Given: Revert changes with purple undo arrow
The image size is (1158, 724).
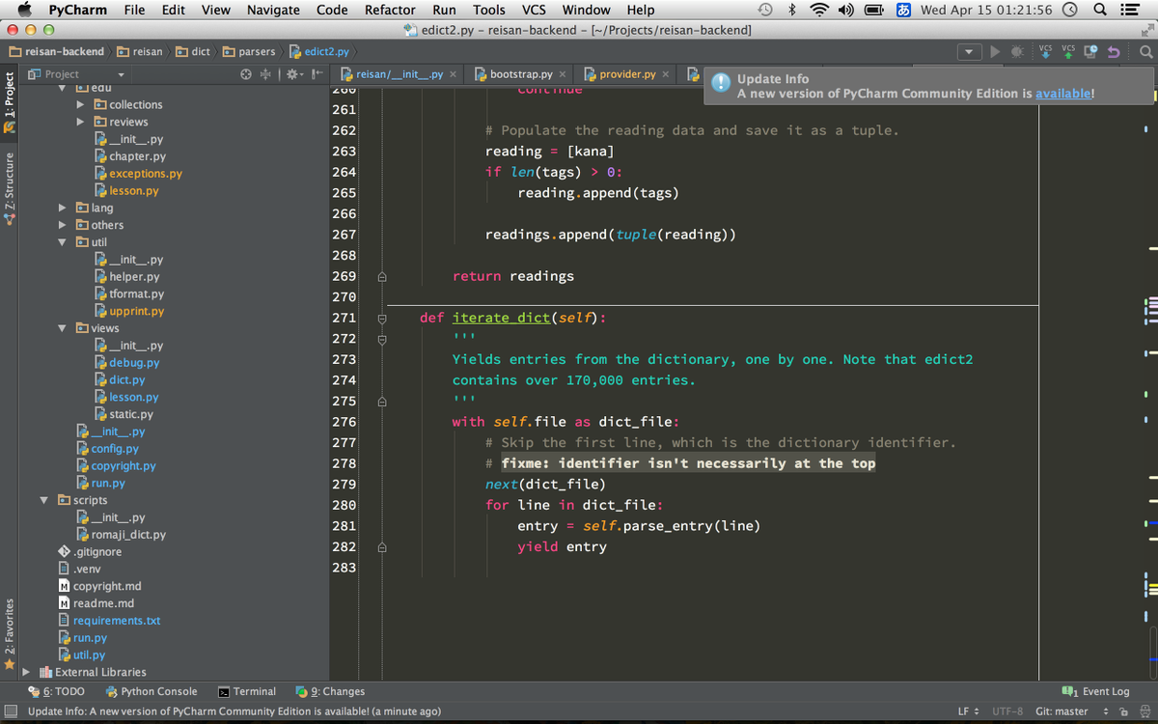Looking at the screenshot, I should (1115, 51).
